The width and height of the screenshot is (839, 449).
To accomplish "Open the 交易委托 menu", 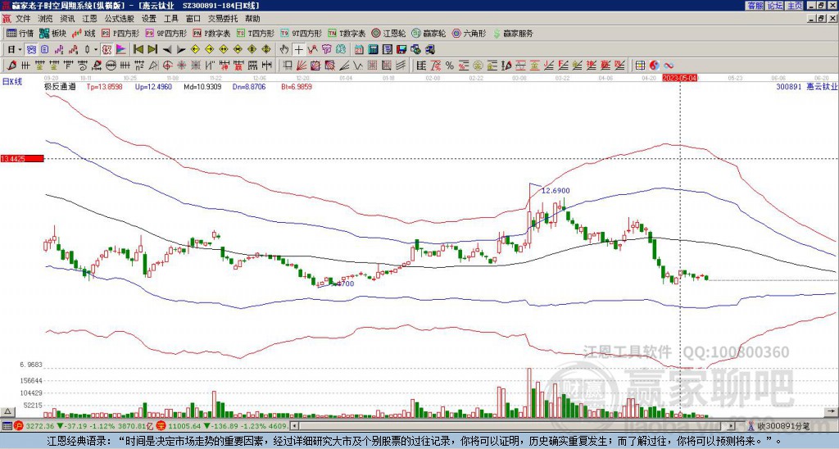I will click(223, 19).
